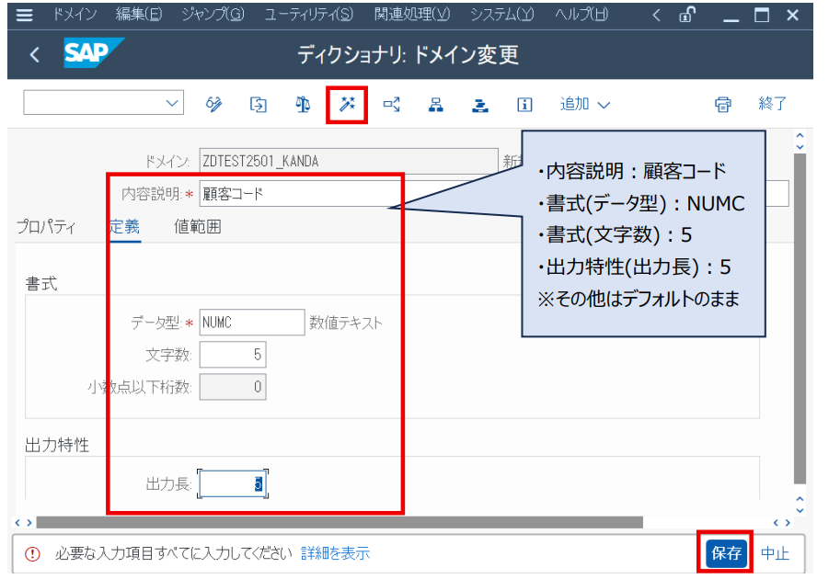Click the error icon in status bar
The image size is (840, 579).
click(32, 554)
